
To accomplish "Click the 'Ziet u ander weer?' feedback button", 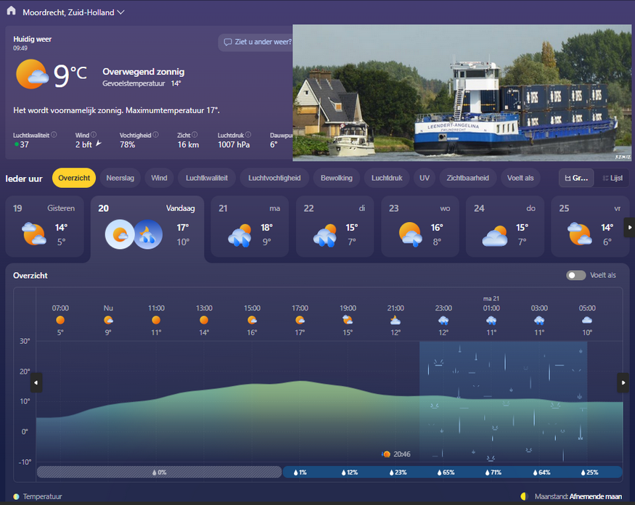I will (x=256, y=42).
